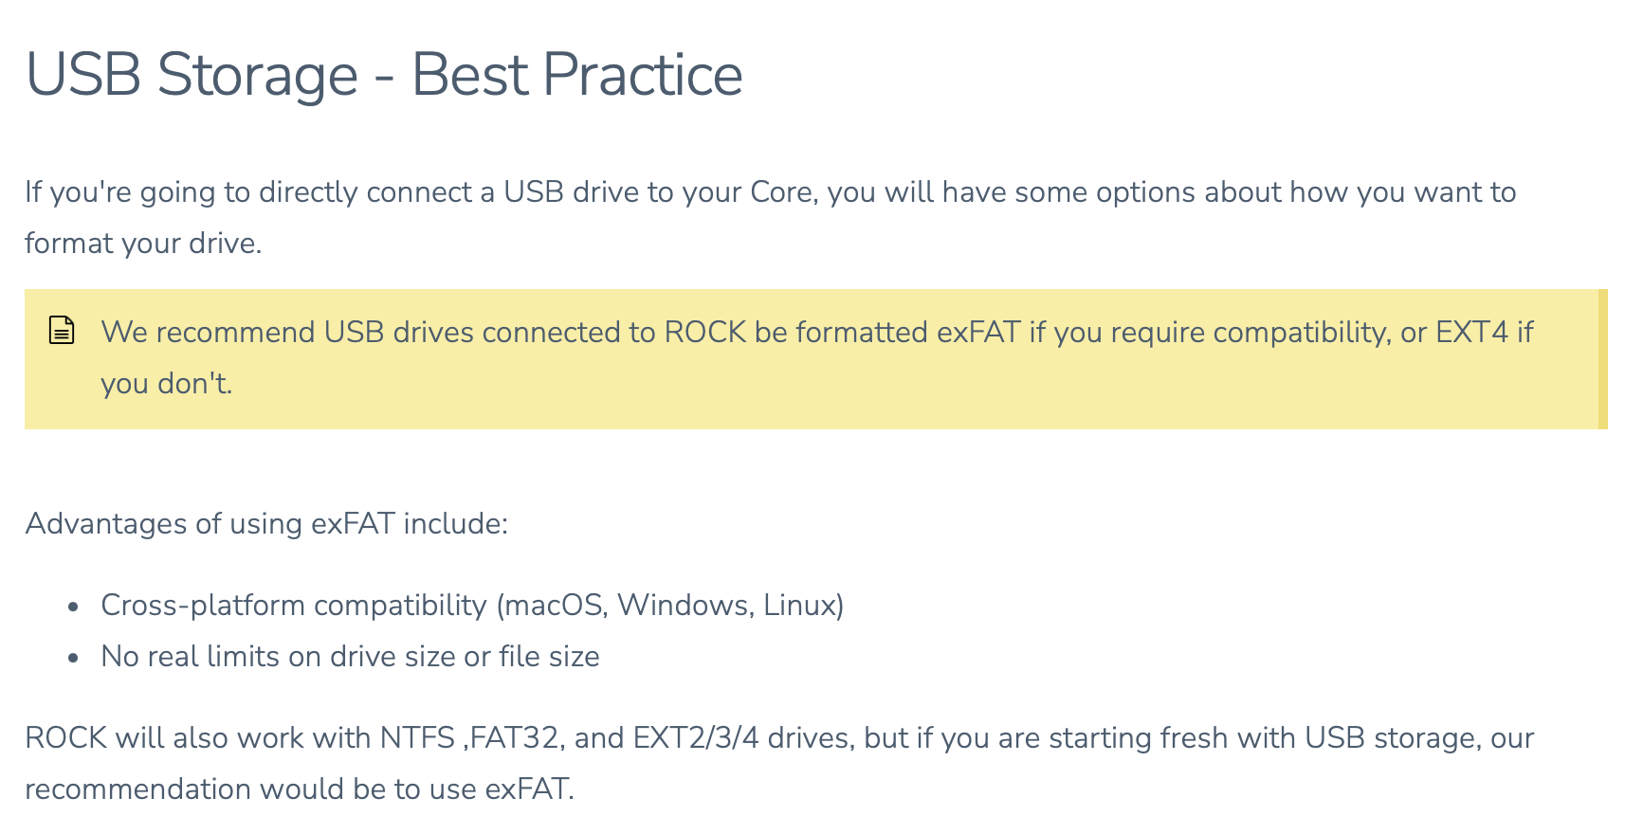Click "EXT2/3/4" in the final paragraph
The image size is (1625, 834).
pyautogui.click(x=696, y=738)
